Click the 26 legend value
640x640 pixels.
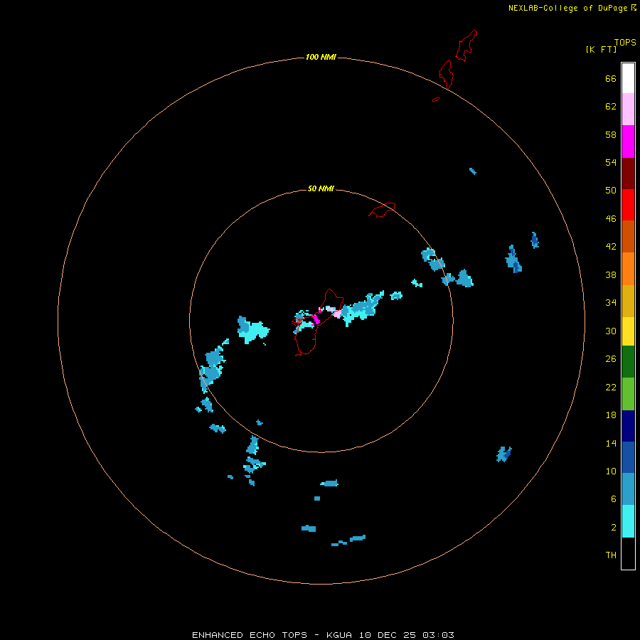coord(611,359)
